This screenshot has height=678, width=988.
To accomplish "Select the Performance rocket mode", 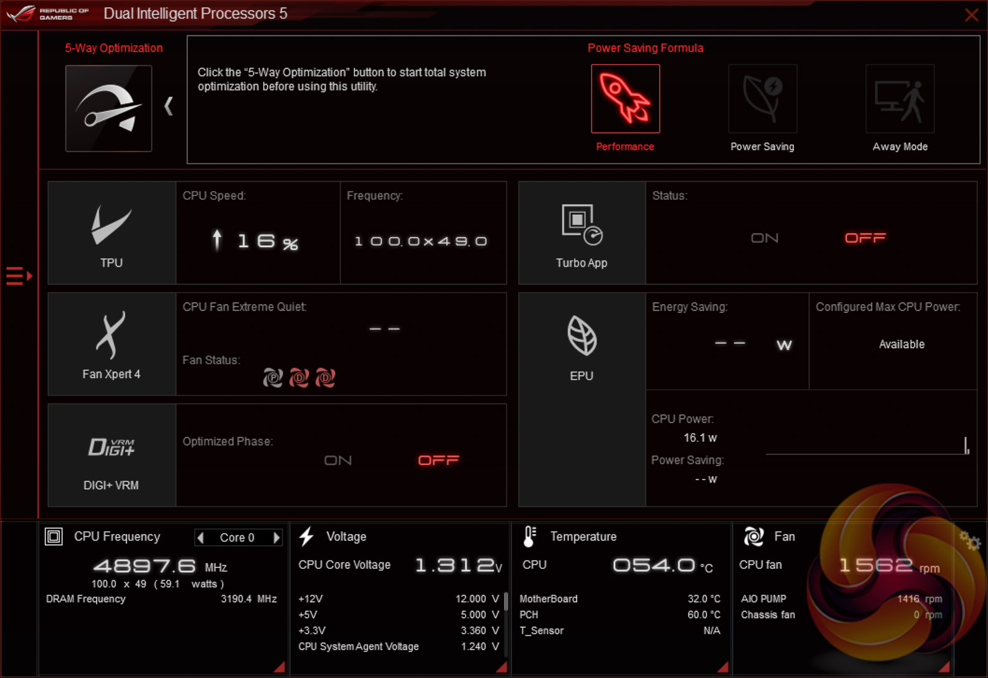I will (x=625, y=98).
